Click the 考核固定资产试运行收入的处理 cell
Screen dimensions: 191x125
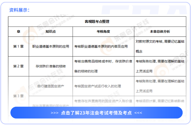tap(97, 86)
